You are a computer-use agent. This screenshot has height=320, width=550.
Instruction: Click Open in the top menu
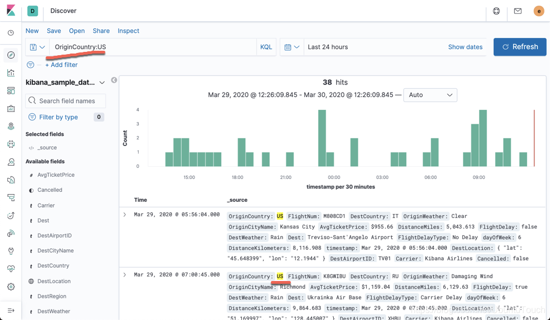click(x=77, y=31)
